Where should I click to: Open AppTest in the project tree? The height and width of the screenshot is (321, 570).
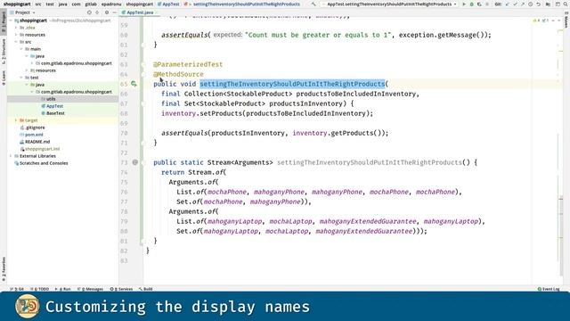(54, 106)
